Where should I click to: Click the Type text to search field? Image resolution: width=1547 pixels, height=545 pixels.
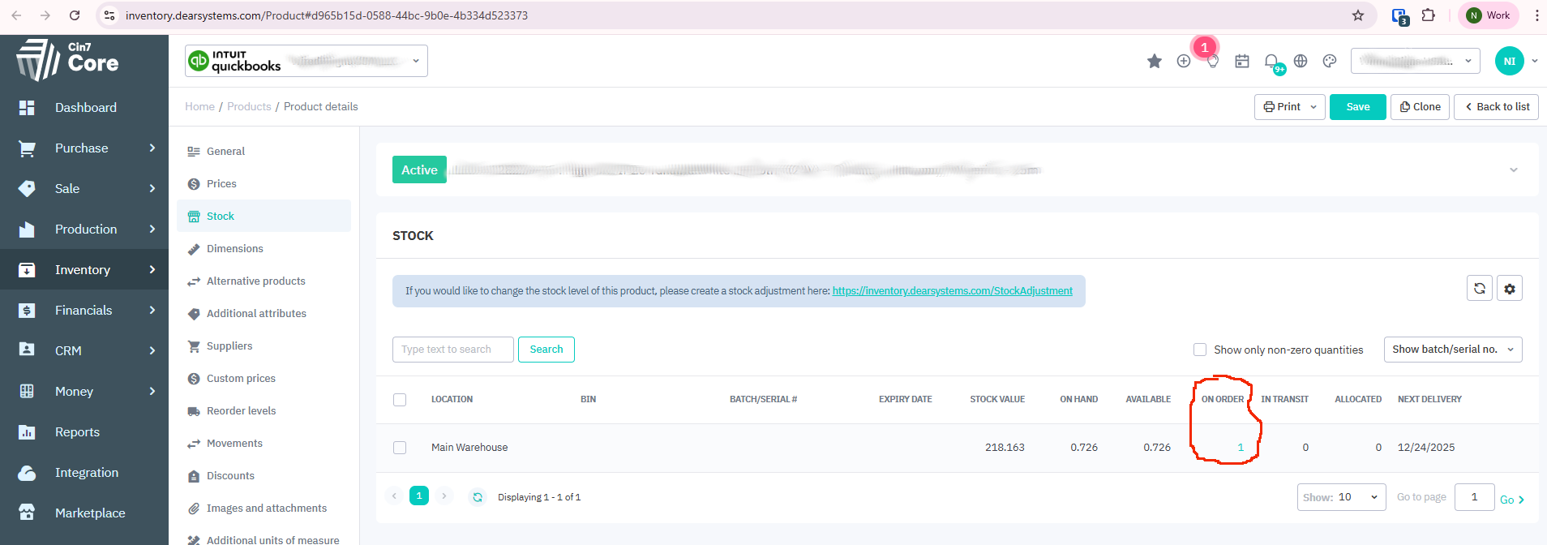[x=452, y=350]
